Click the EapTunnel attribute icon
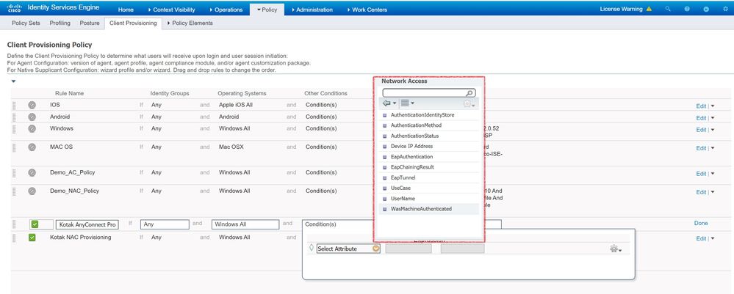This screenshot has width=734, height=294. coord(385,177)
